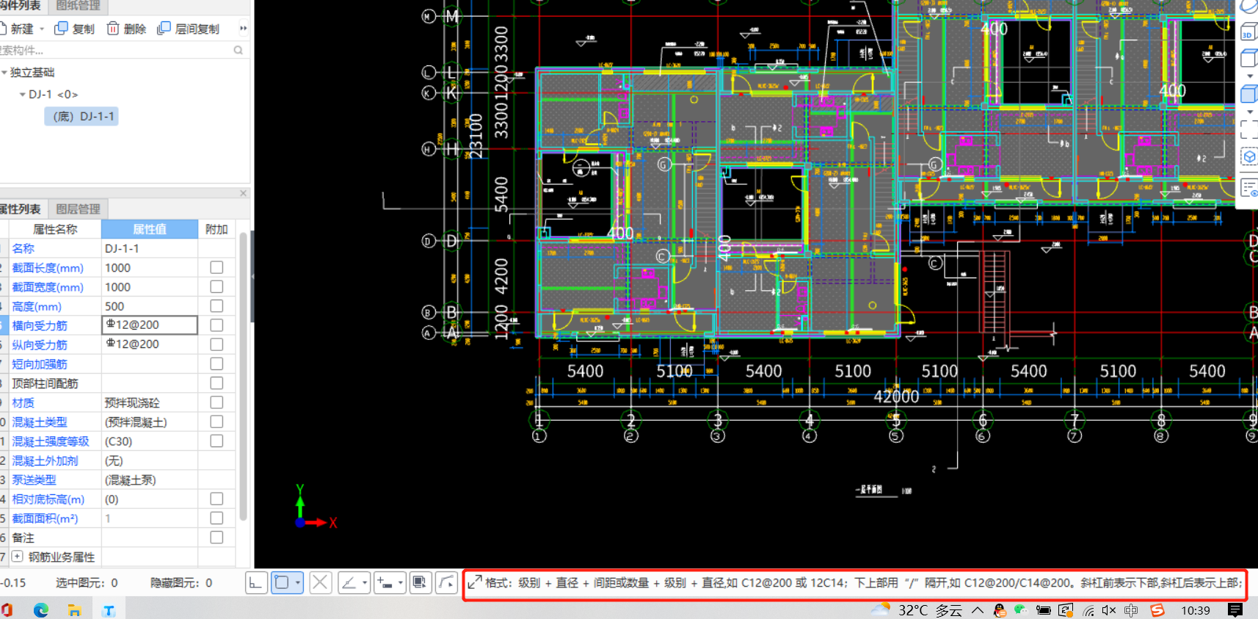This screenshot has width=1258, height=619.
Task: Click the 属性名称 column header
Action: pos(55,229)
